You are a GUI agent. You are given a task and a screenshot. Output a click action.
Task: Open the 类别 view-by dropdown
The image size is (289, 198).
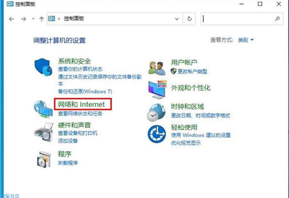point(246,40)
